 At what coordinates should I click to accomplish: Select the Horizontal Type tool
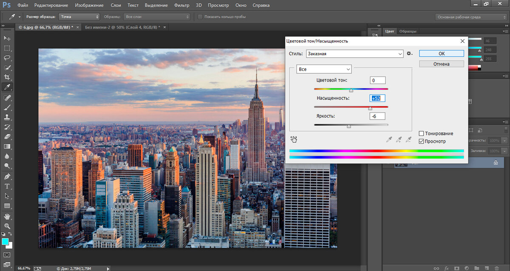click(x=7, y=186)
